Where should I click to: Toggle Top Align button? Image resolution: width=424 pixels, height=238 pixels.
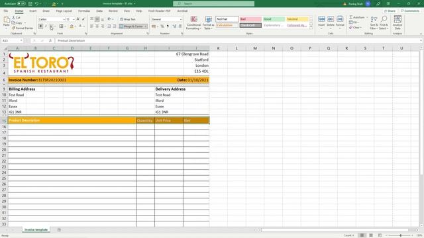[91, 19]
